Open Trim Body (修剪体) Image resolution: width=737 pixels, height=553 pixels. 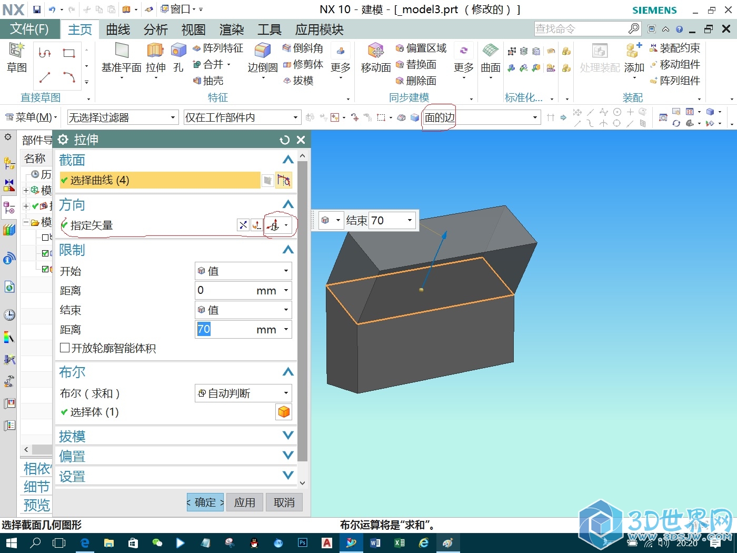pyautogui.click(x=303, y=64)
